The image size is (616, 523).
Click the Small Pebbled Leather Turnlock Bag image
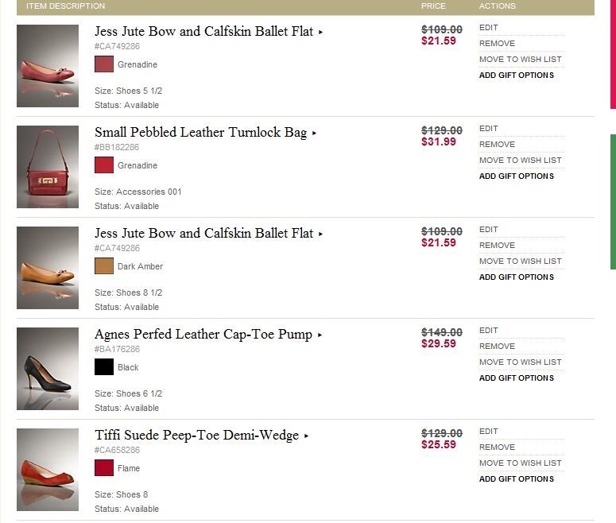[48, 167]
